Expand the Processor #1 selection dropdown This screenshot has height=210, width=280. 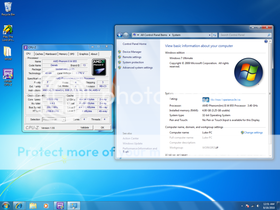tap(64, 119)
